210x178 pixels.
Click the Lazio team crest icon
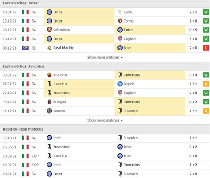120,12
